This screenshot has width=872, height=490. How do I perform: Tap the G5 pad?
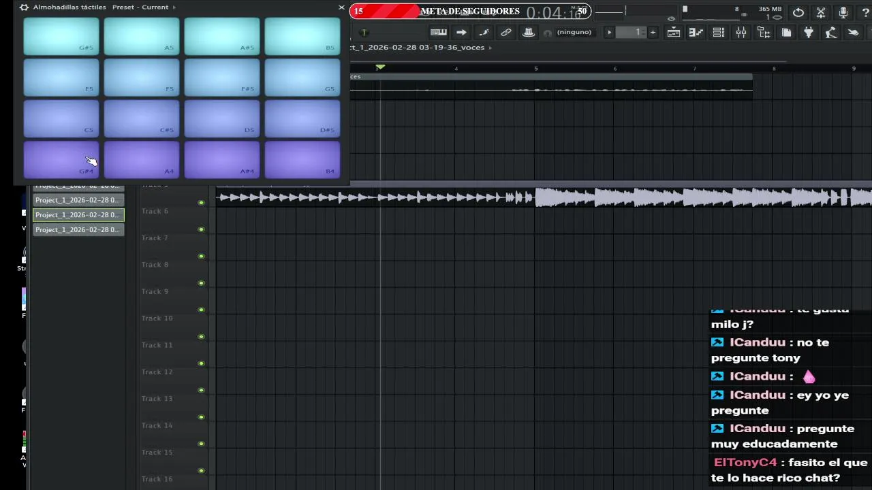[302, 77]
